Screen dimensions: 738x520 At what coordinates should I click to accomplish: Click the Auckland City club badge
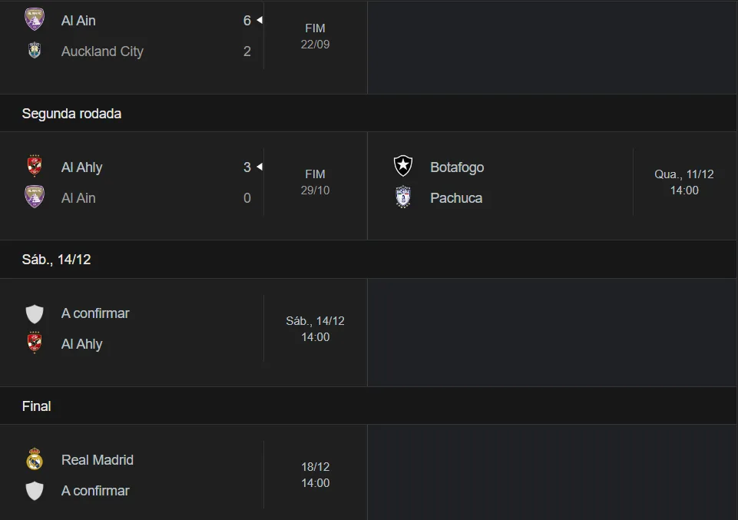(35, 51)
